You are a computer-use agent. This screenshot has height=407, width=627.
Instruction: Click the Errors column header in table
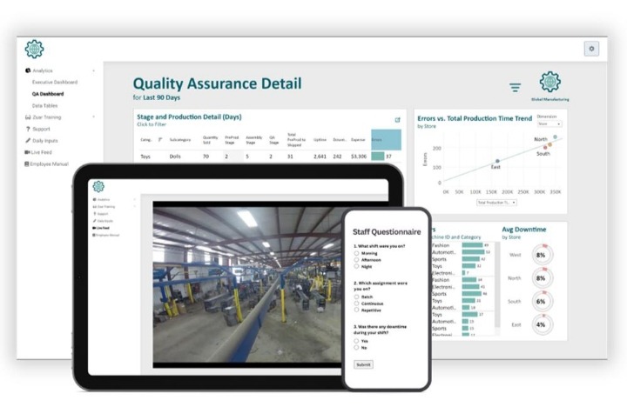coord(386,140)
